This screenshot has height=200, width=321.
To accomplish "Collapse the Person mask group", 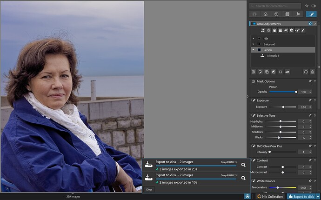I will 253,50.
